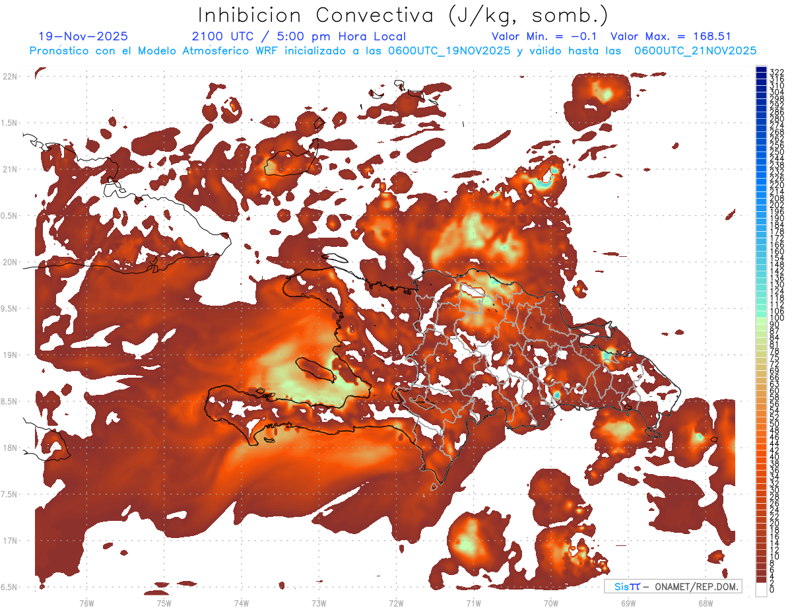Click the "7.5N" latitude label
792x612 pixels.
(x=10, y=494)
